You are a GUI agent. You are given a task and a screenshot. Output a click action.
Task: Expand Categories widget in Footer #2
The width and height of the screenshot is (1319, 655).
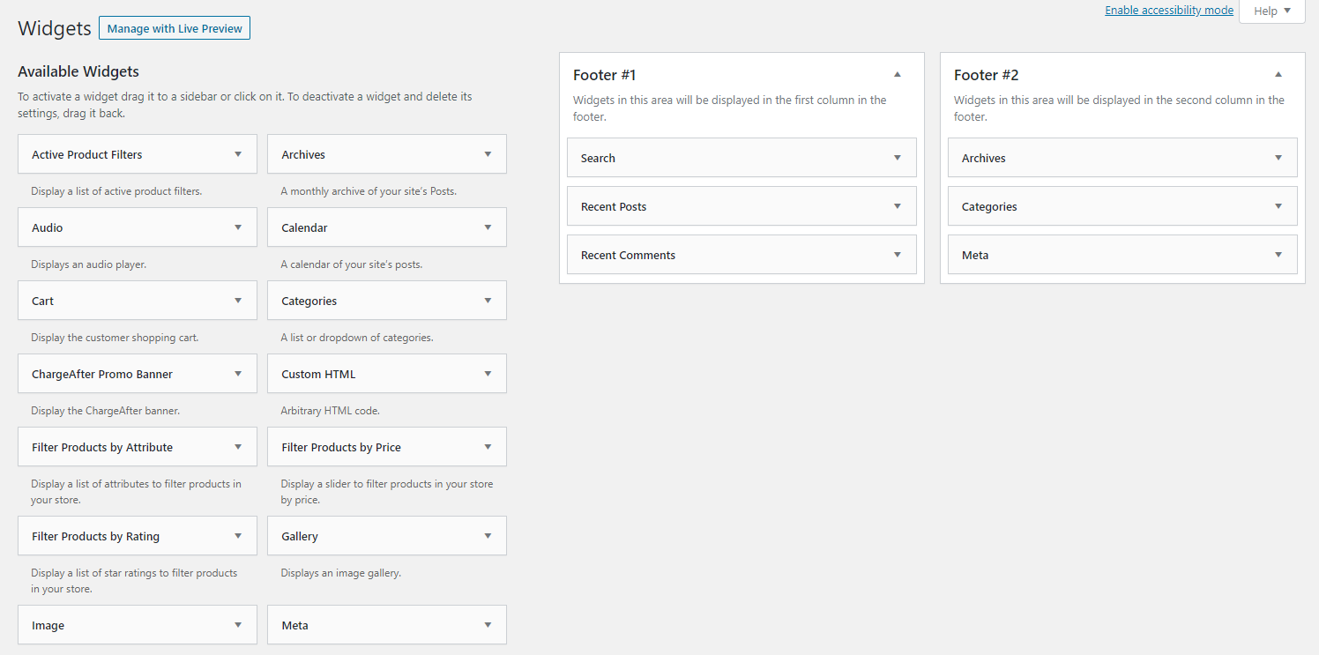coord(1278,206)
